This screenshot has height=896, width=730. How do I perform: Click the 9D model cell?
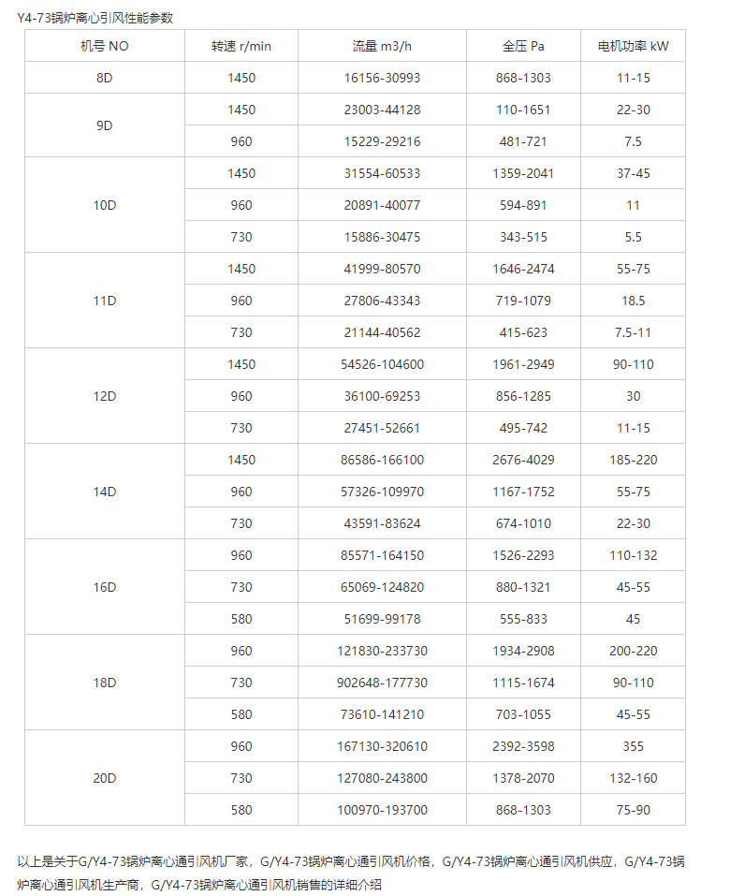pos(105,125)
